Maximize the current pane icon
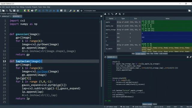Screen dimensions: 192x108 click(x=65, y=11)
